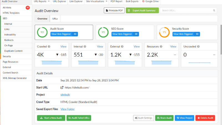
Task: Click help icon next to Uncrawled
Action: [198, 47]
